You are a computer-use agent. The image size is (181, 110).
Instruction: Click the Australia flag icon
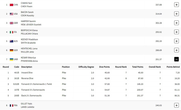point(11,41)
